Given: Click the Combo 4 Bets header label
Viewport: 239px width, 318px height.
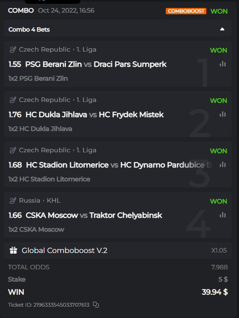Looking at the screenshot, I should pyautogui.click(x=29, y=29).
